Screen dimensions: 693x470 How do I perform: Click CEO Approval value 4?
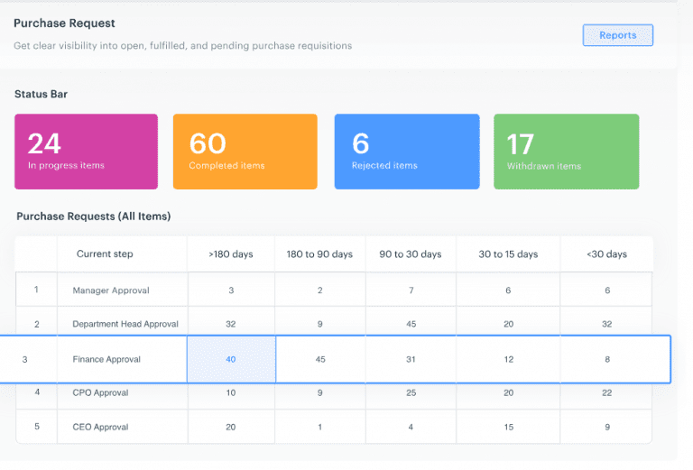tap(411, 428)
